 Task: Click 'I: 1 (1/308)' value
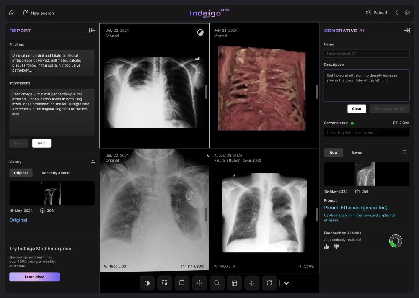pos(305,267)
